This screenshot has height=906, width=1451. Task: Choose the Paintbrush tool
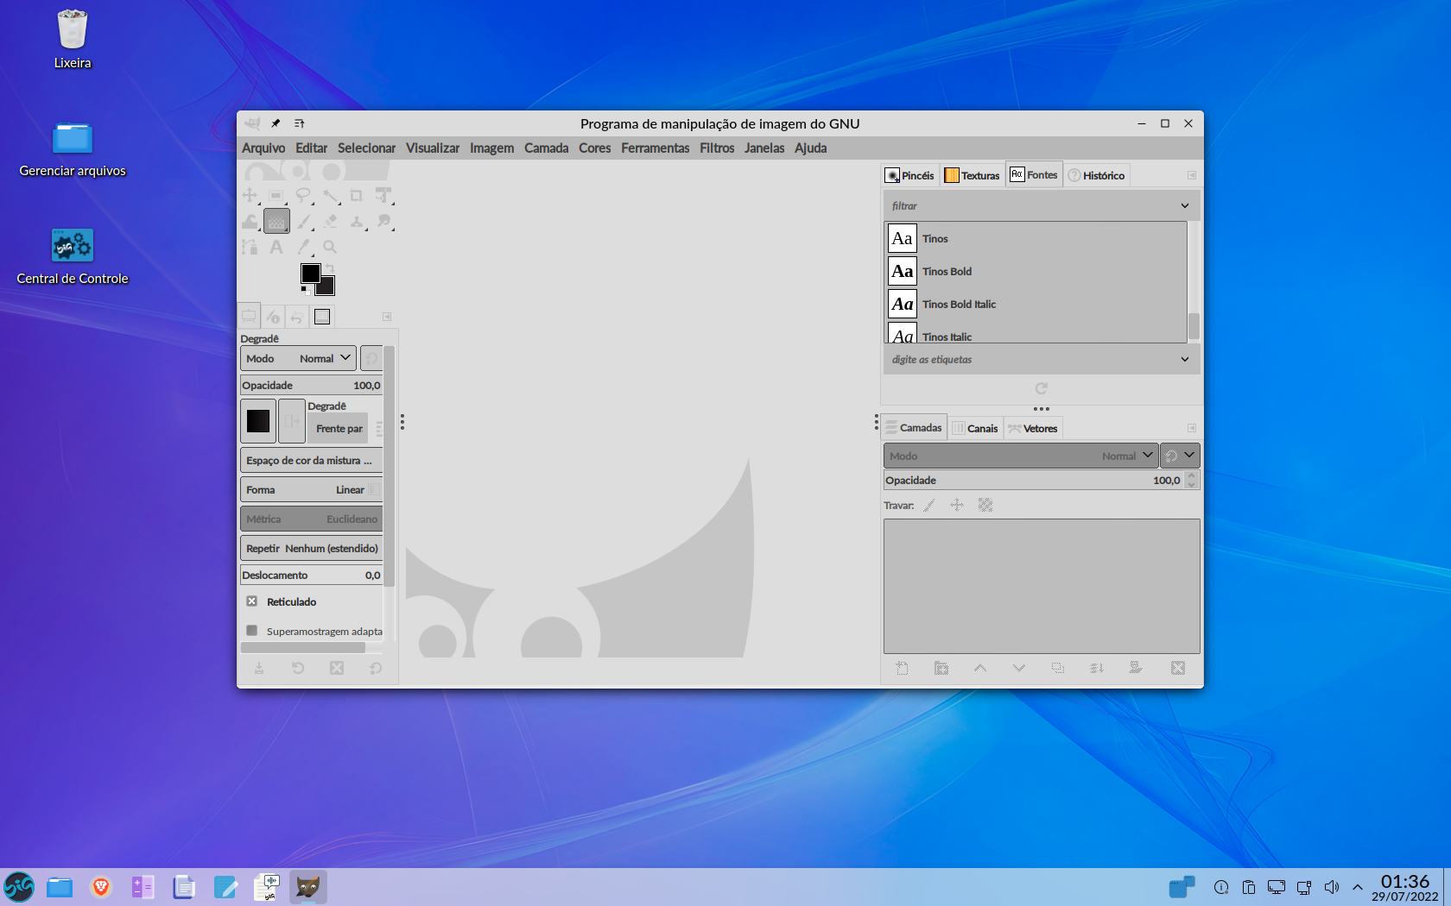click(304, 222)
